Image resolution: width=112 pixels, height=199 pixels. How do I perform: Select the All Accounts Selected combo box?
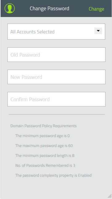click(x=56, y=32)
